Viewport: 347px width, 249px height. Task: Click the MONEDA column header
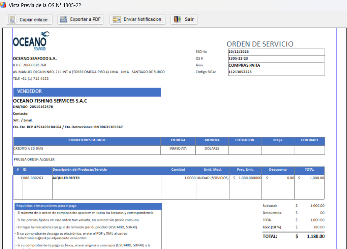pos(212,140)
